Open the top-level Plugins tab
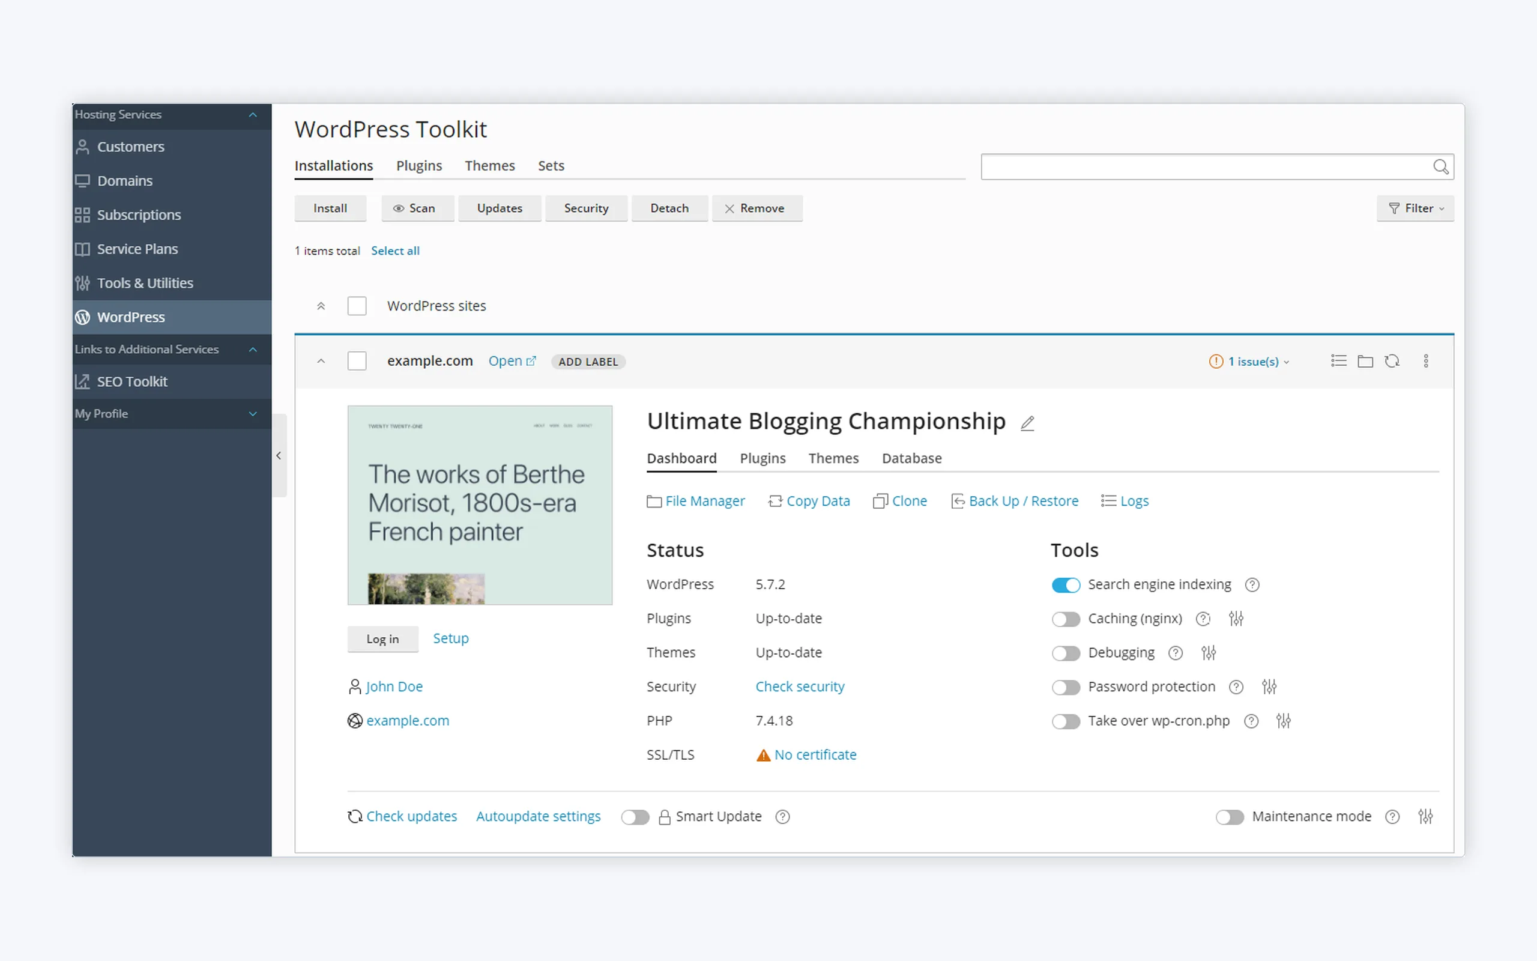 click(418, 165)
